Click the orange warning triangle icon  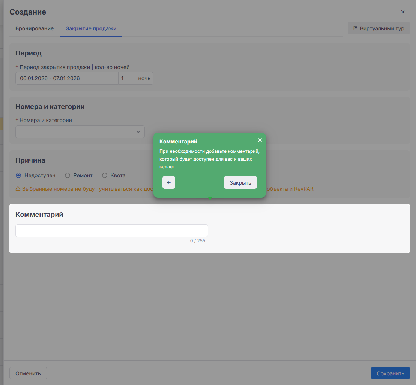point(18,189)
